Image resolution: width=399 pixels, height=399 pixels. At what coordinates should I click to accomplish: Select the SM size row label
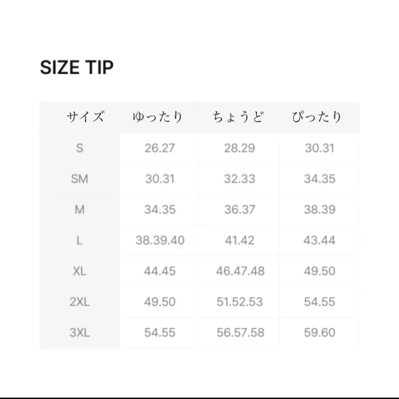[80, 179]
